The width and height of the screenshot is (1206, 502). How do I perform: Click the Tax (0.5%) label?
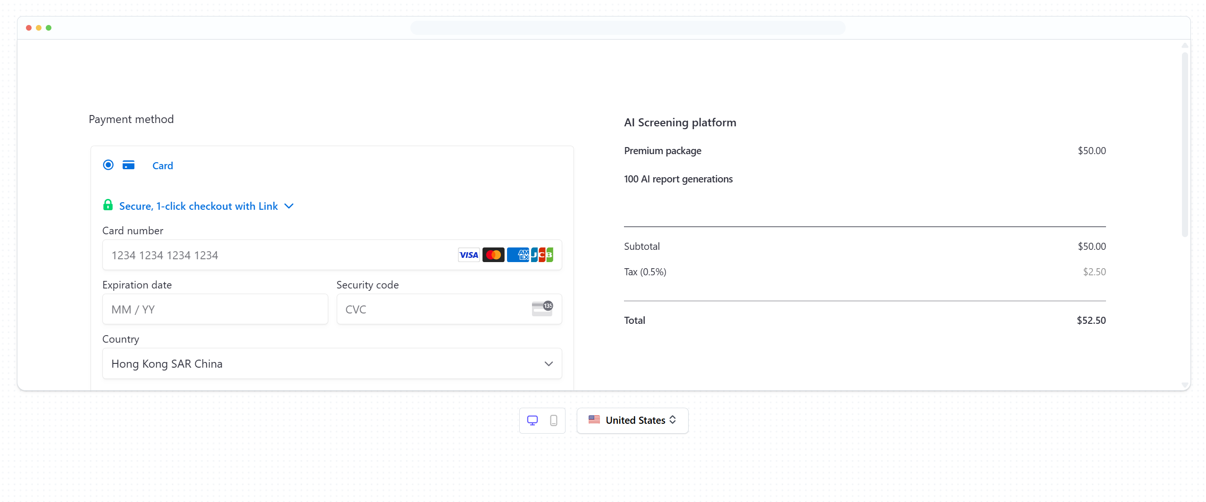pos(645,272)
